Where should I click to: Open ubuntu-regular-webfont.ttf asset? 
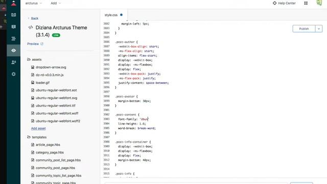56,106
